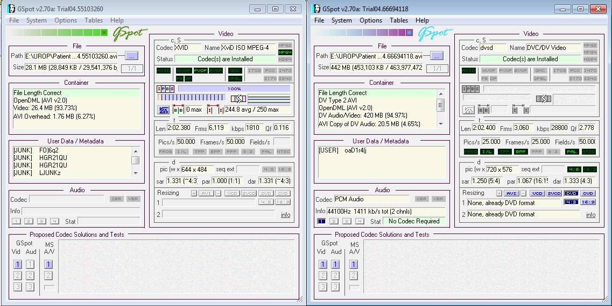Click the AVID indicator in dvsd window
Image resolution: width=612 pixels, height=306 pixels.
pyautogui.click(x=469, y=70)
